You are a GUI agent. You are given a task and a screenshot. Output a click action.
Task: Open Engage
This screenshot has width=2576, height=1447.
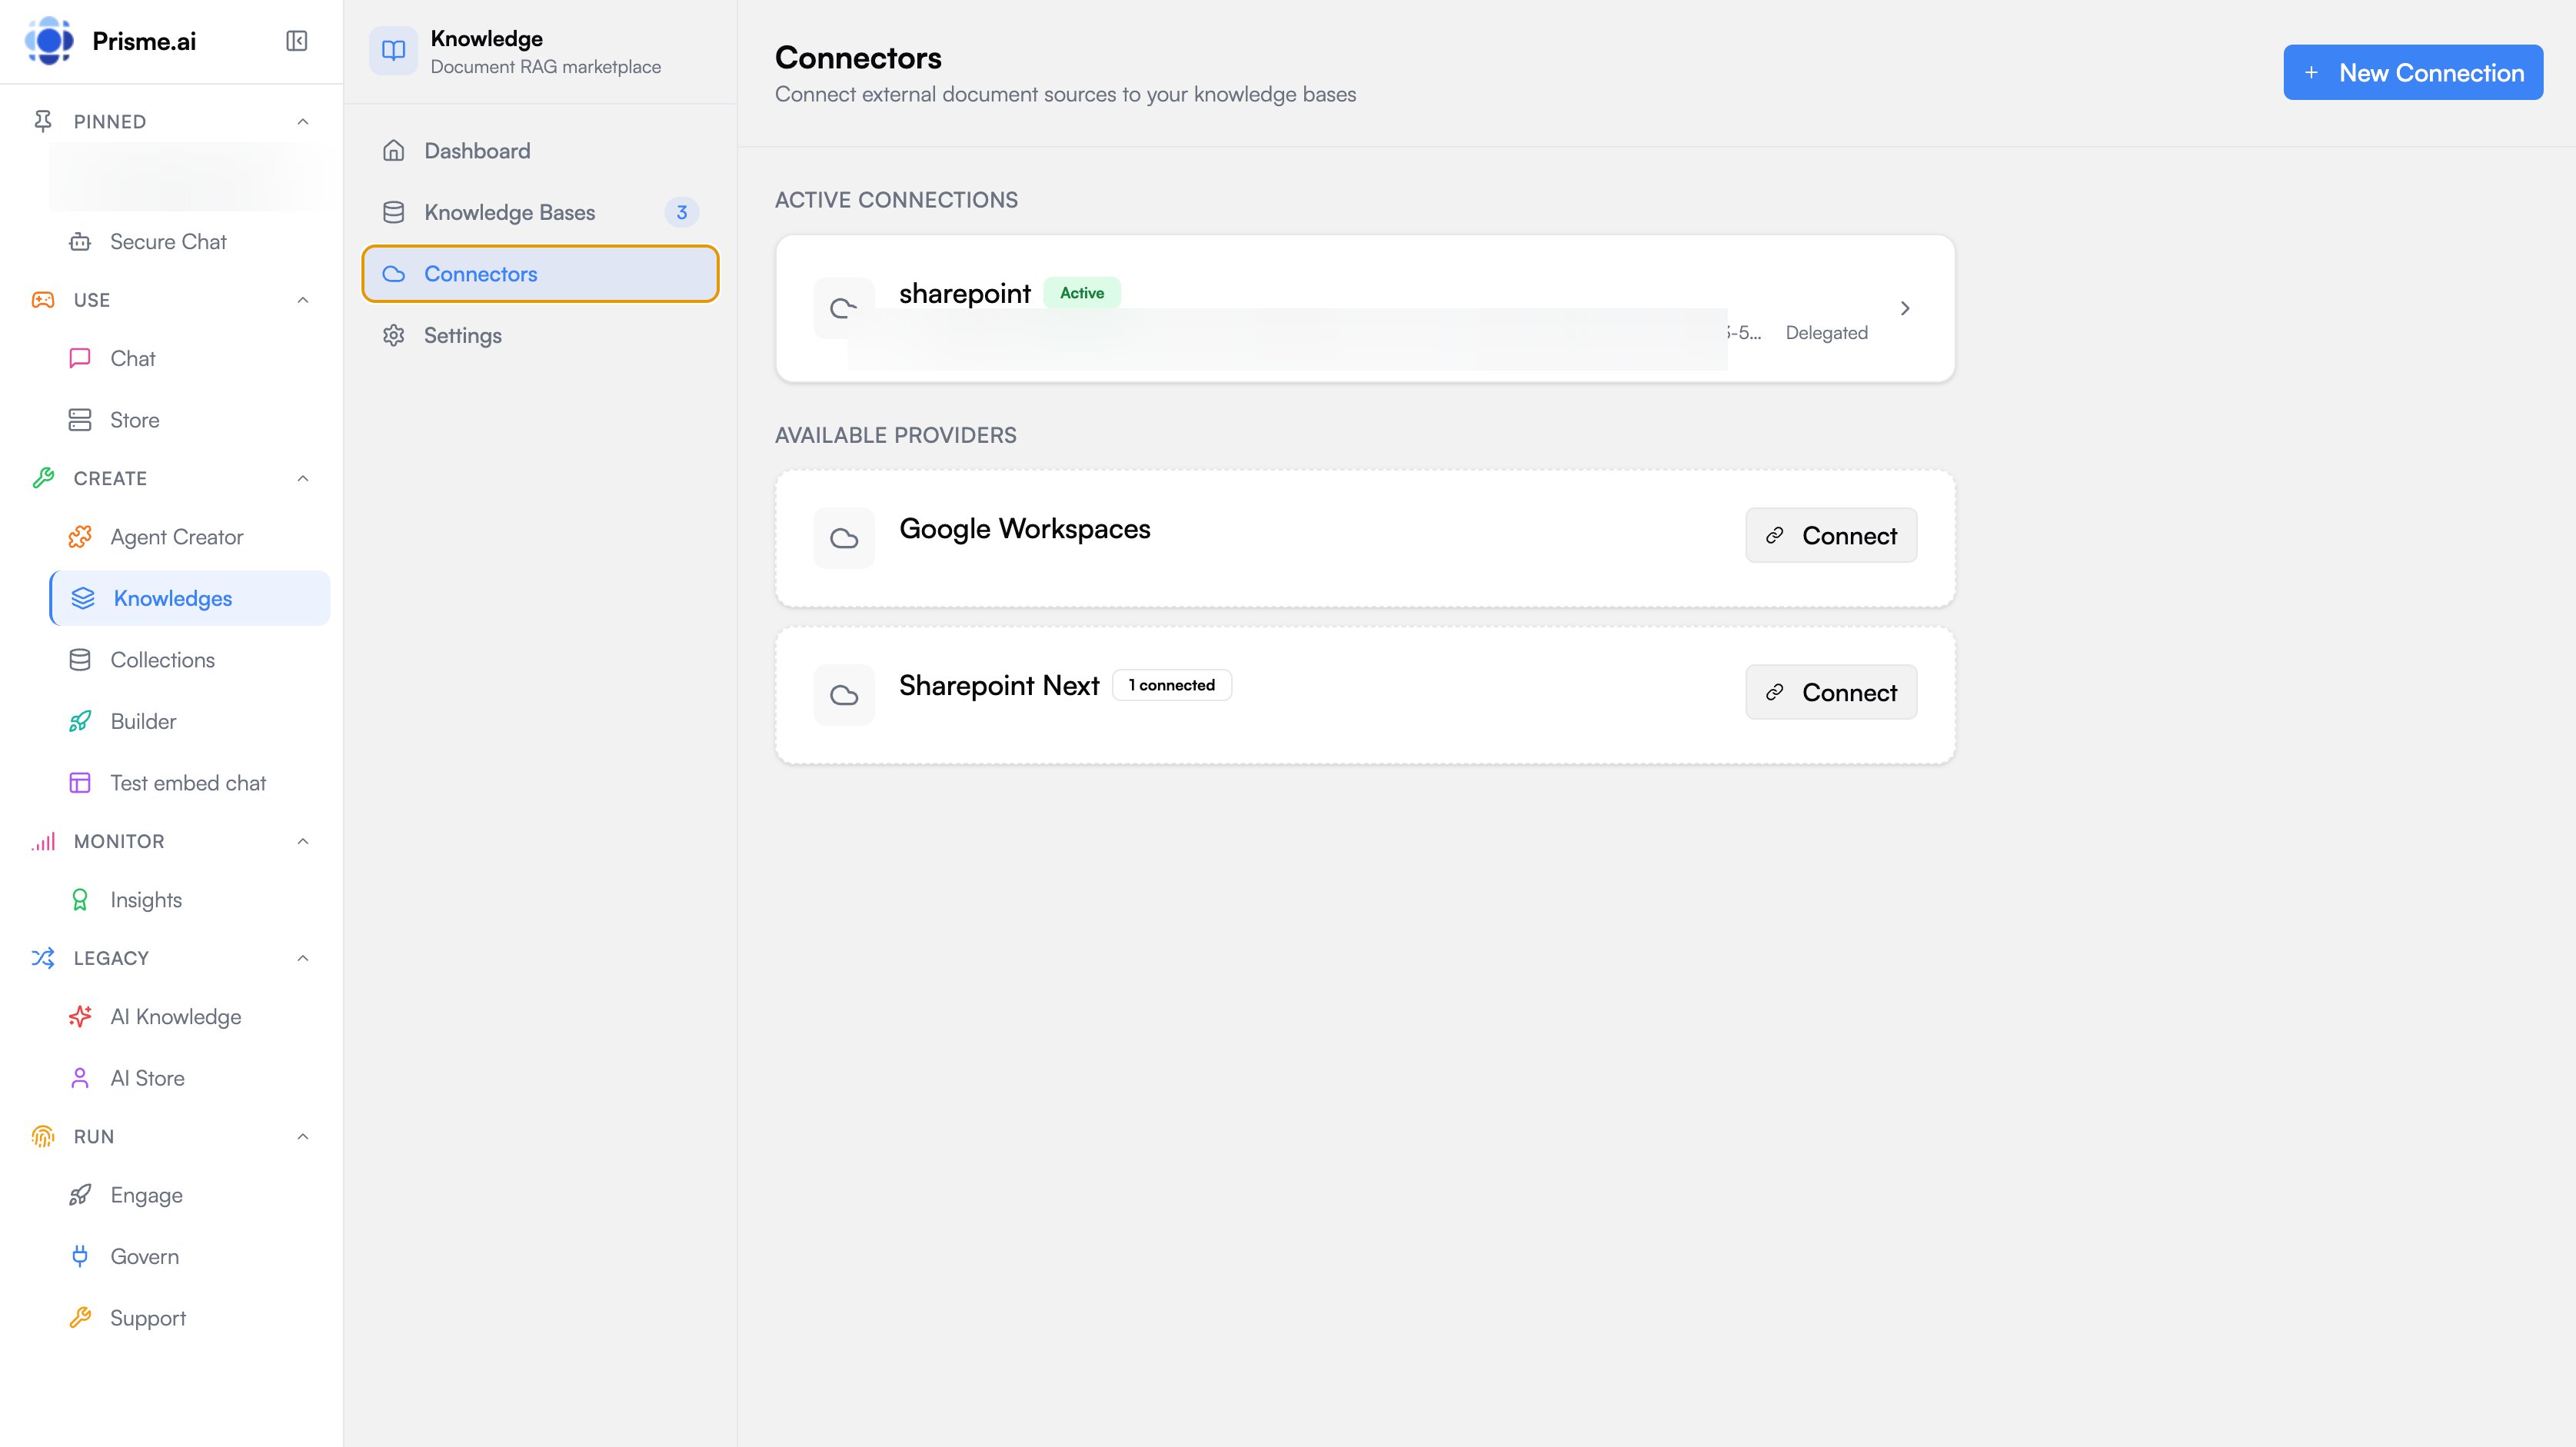point(190,1195)
